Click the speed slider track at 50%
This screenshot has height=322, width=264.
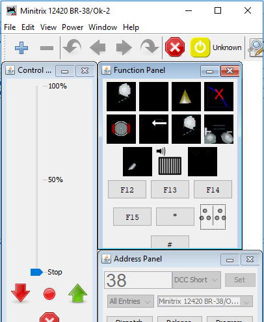pos(36,180)
